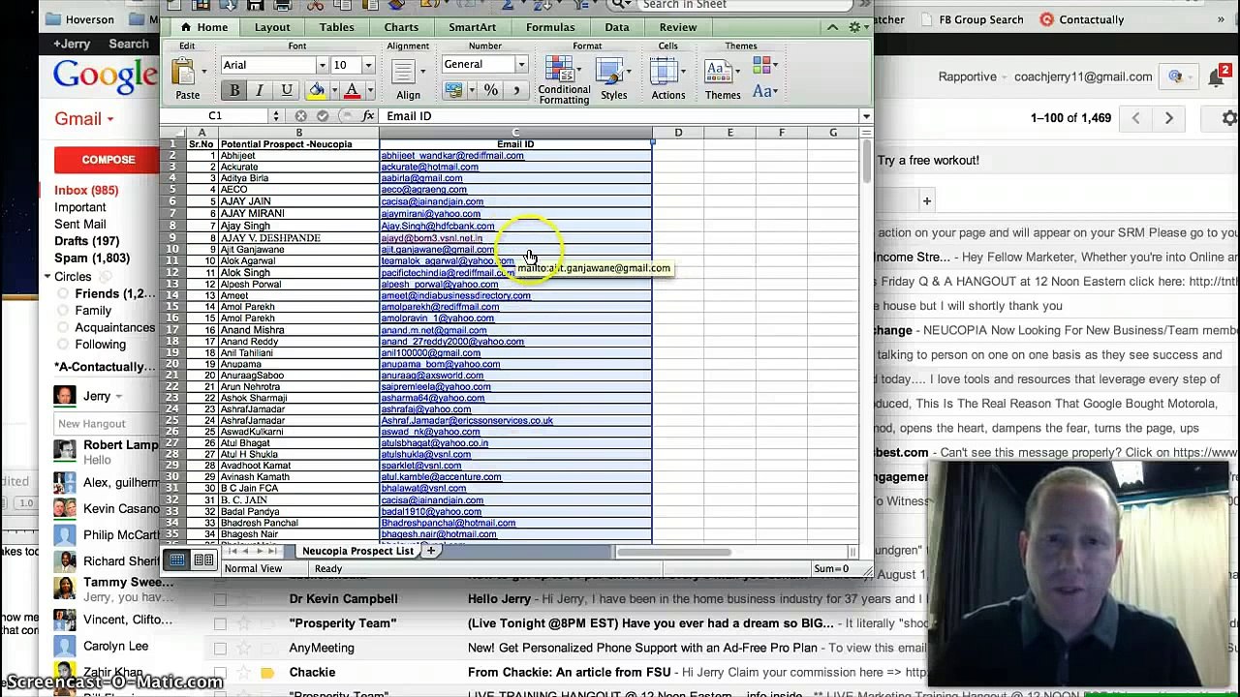Viewport: 1240px width, 697px height.
Task: Click the Paste clipboard icon
Action: tap(183, 72)
